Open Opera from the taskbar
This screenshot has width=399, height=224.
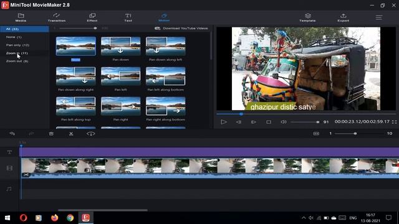[x=24, y=218]
